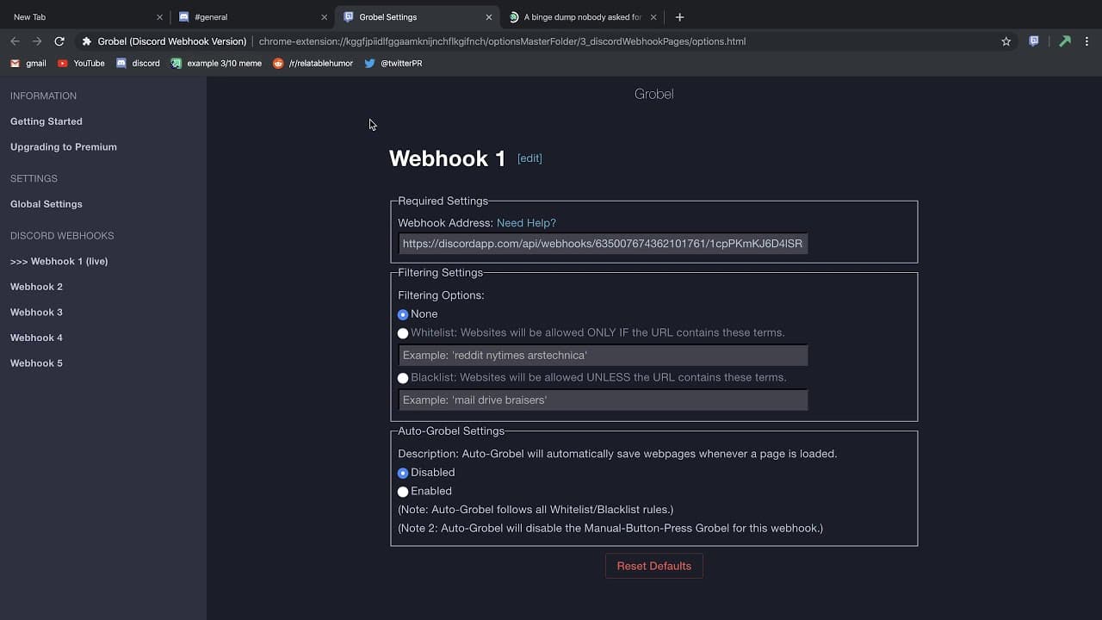
Task: Select Webhook 5 in sidebar
Action: [x=36, y=363]
